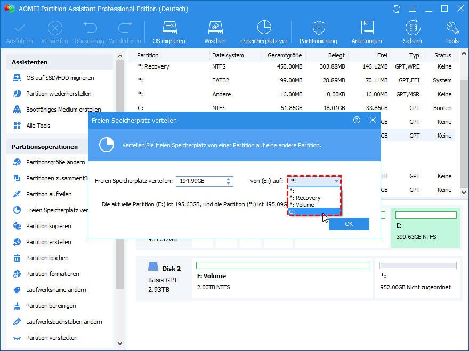The width and height of the screenshot is (469, 351).
Task: Select the C: NTFS partition row
Action: coord(293,108)
